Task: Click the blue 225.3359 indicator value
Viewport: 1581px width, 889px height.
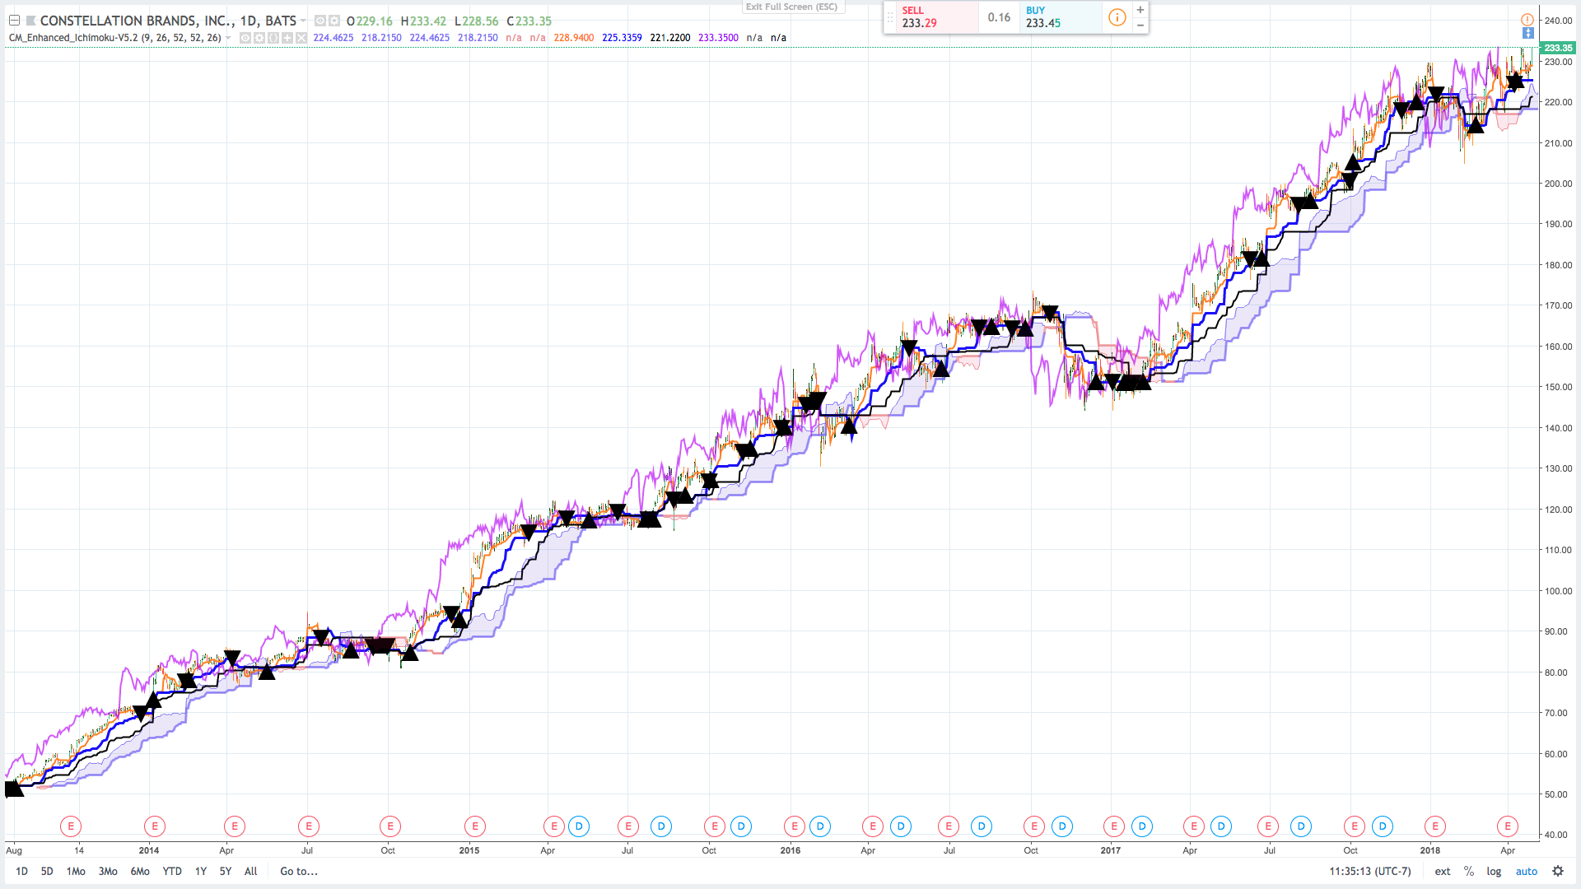Action: 622,38
